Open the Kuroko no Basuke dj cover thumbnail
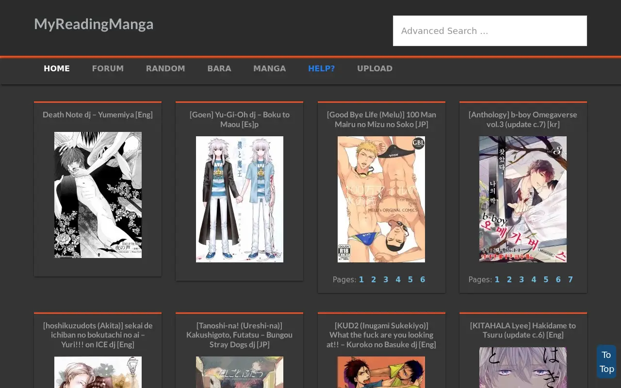The image size is (621, 388). pos(381,372)
